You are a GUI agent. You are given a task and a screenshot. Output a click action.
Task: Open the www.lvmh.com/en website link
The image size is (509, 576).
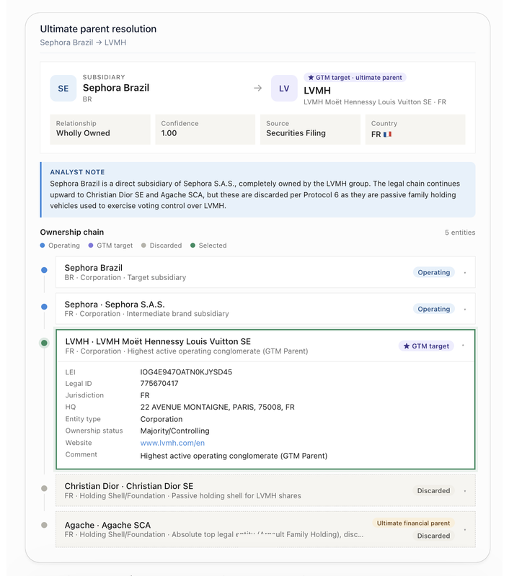point(172,443)
